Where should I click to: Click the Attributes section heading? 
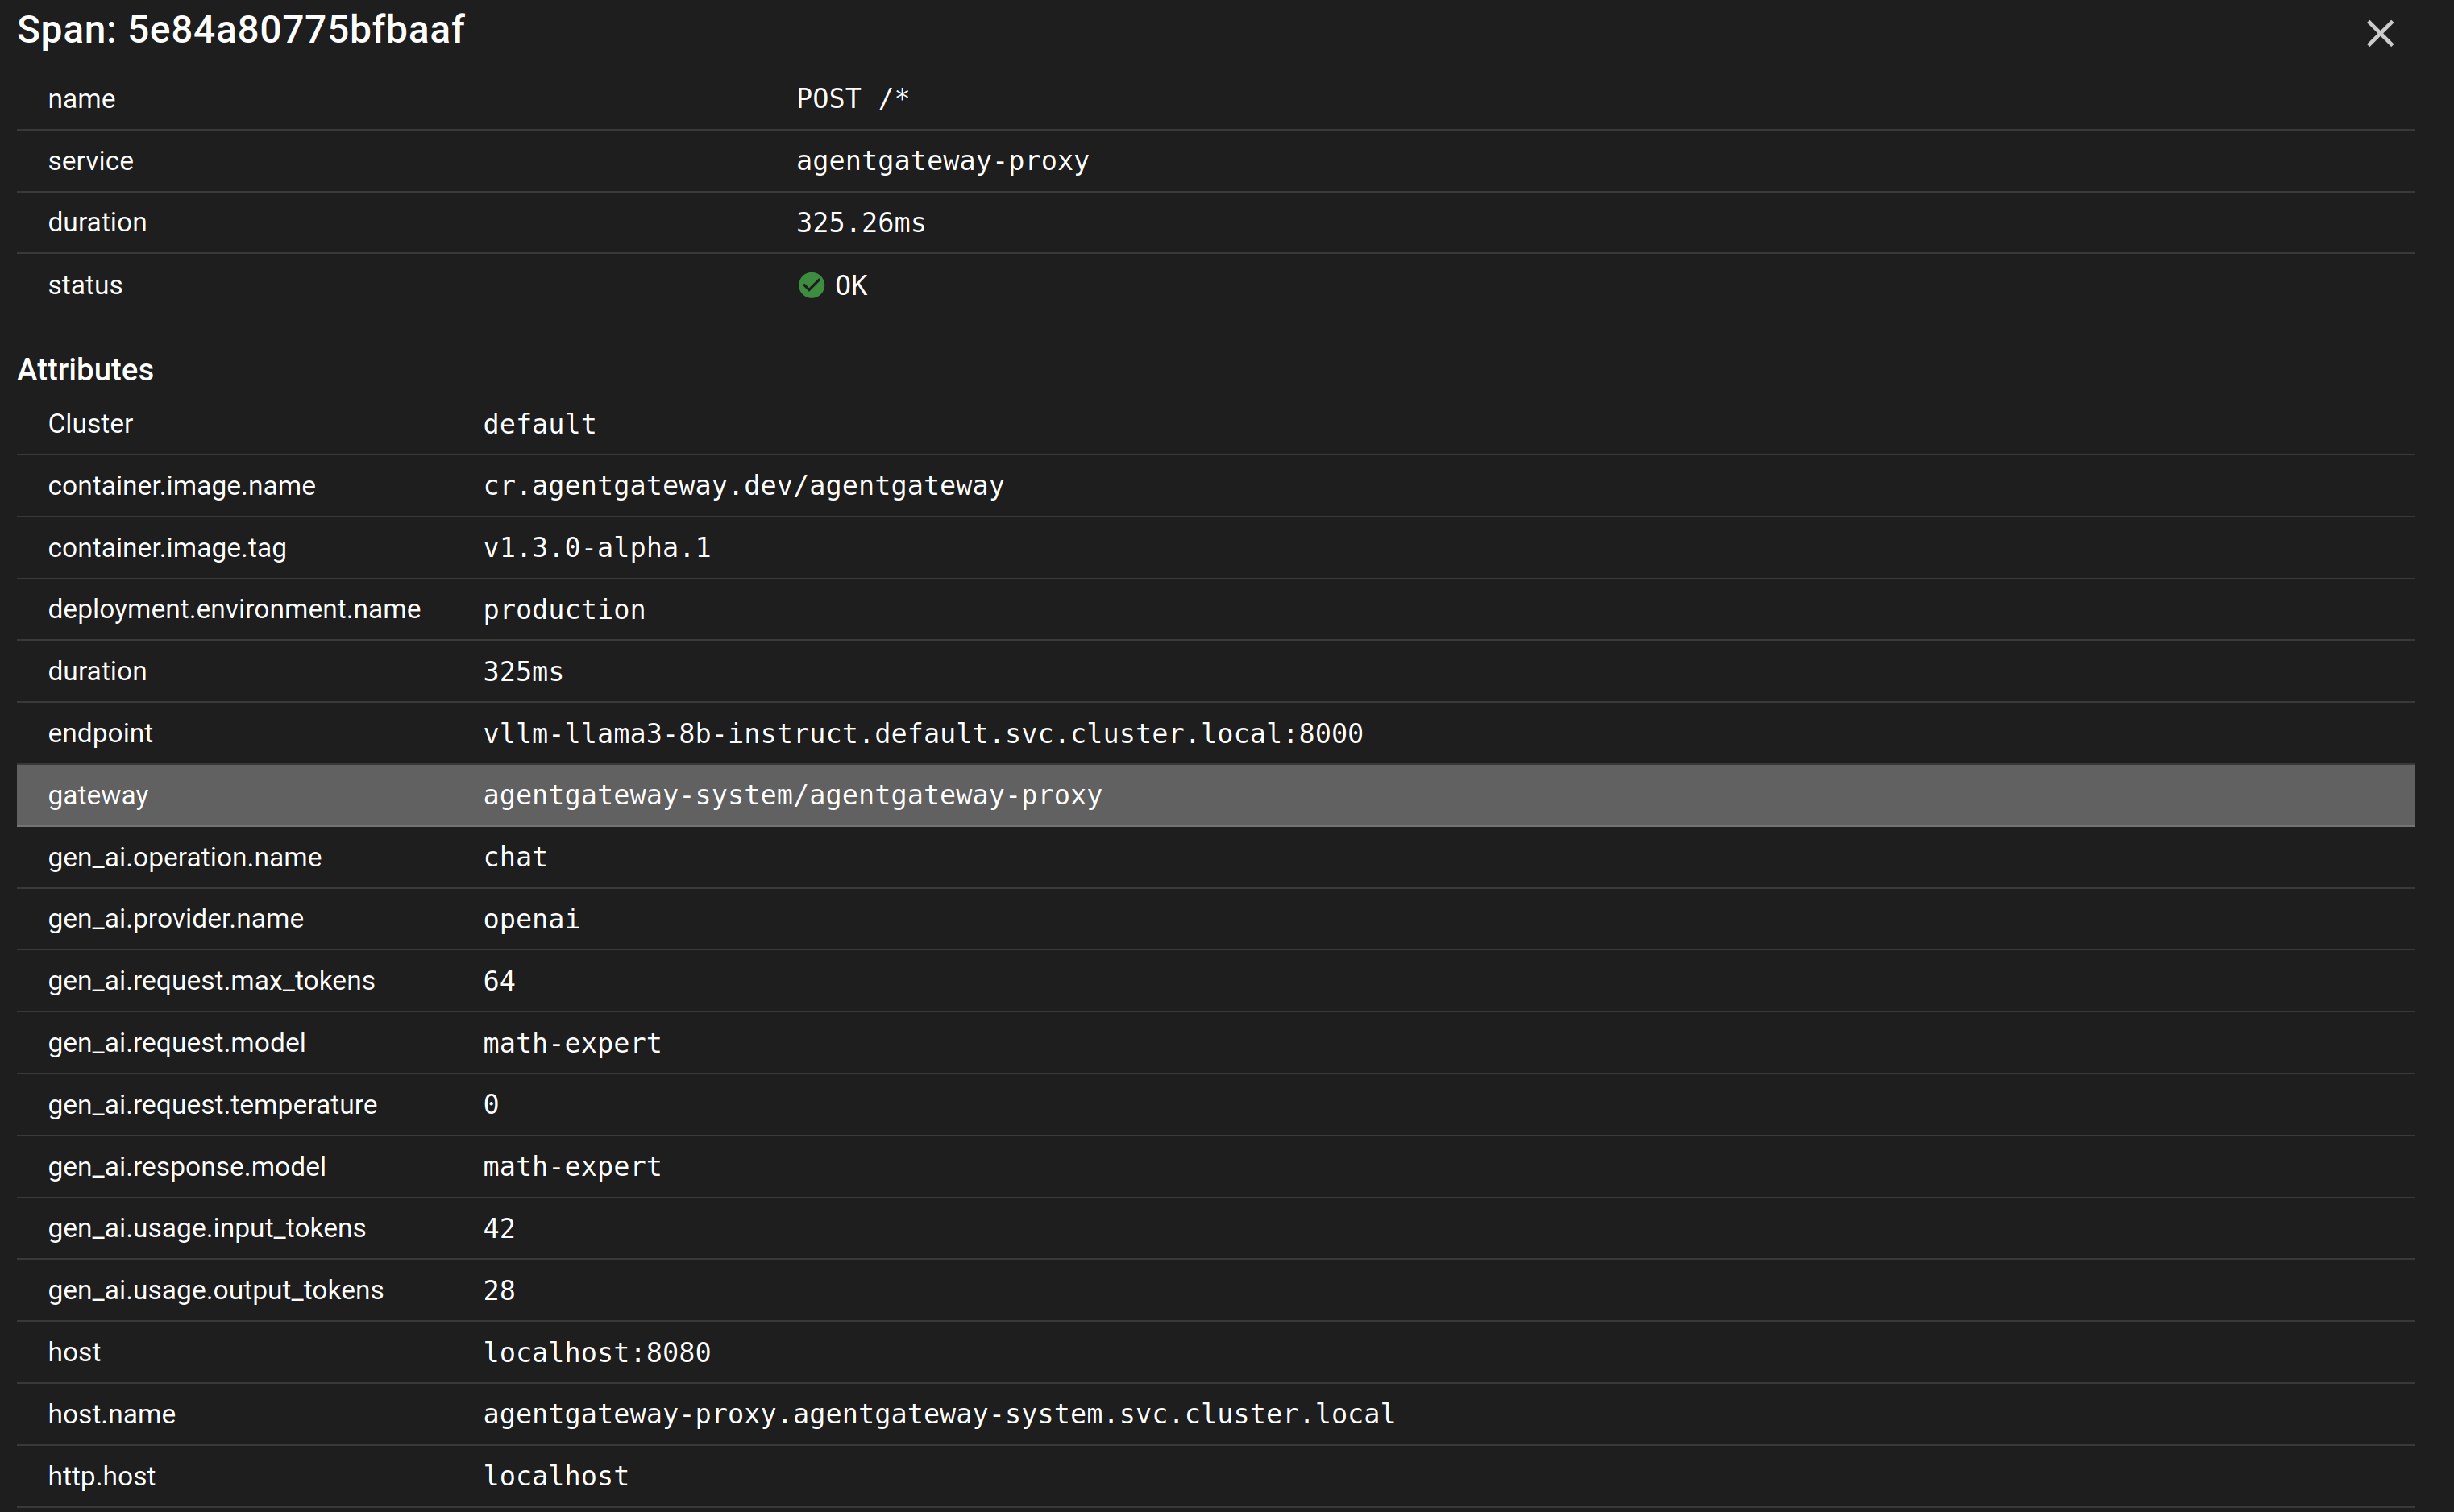(x=86, y=370)
